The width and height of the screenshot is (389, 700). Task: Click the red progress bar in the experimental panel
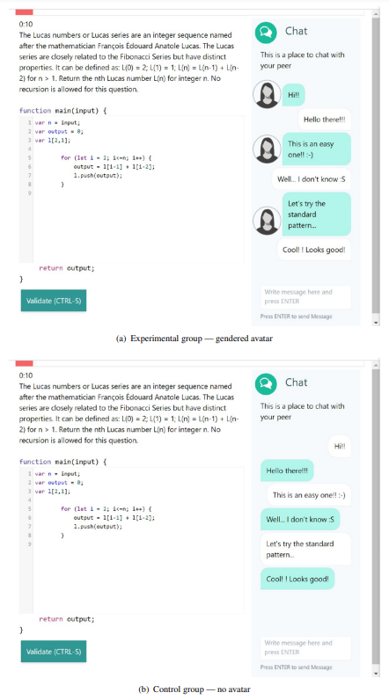click(24, 12)
